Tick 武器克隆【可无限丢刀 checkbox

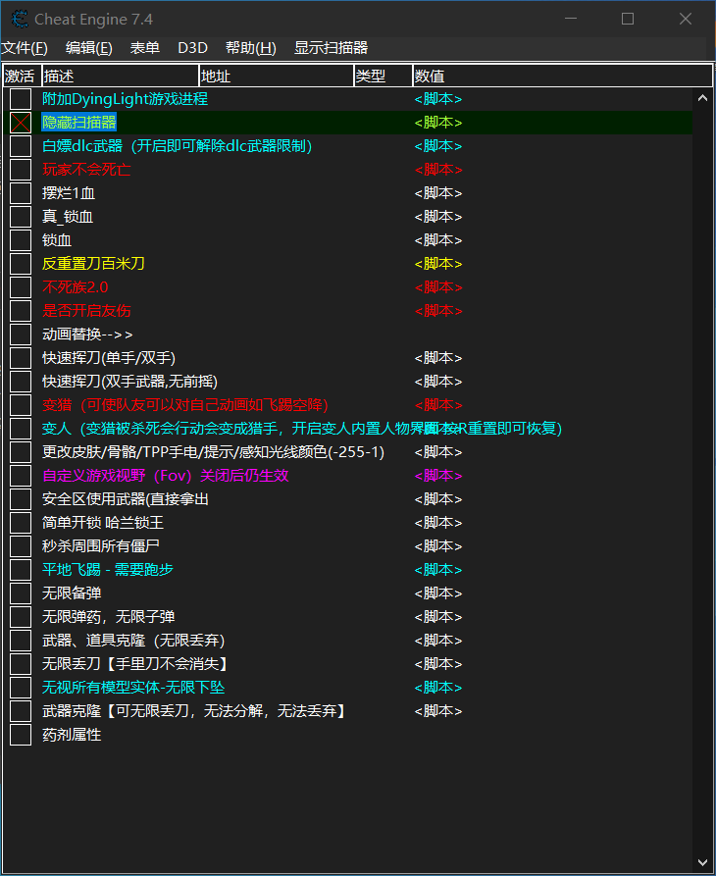coord(21,710)
